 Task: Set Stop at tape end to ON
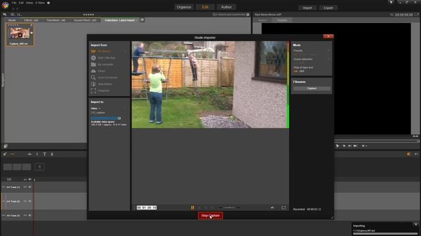[295, 71]
